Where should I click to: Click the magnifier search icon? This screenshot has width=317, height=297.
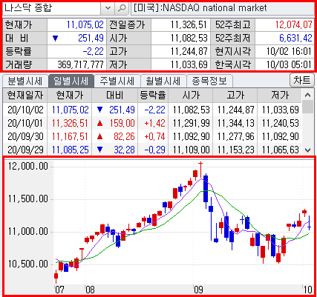pyautogui.click(x=122, y=8)
